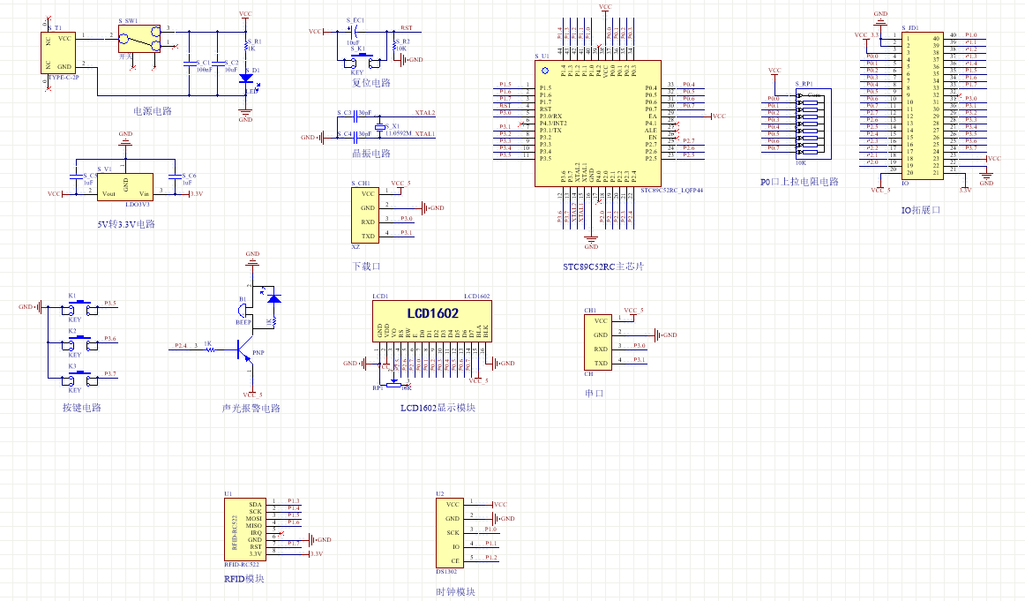Select the PNP transistor symbol

(244, 349)
